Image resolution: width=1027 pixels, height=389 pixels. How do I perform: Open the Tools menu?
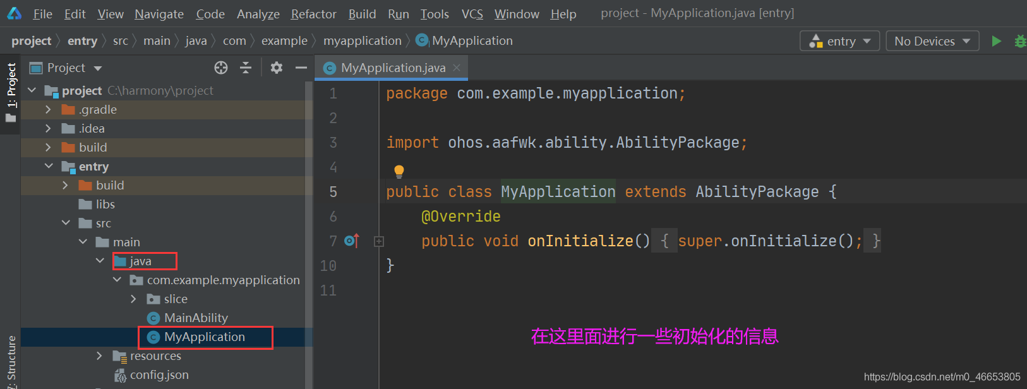click(x=435, y=14)
